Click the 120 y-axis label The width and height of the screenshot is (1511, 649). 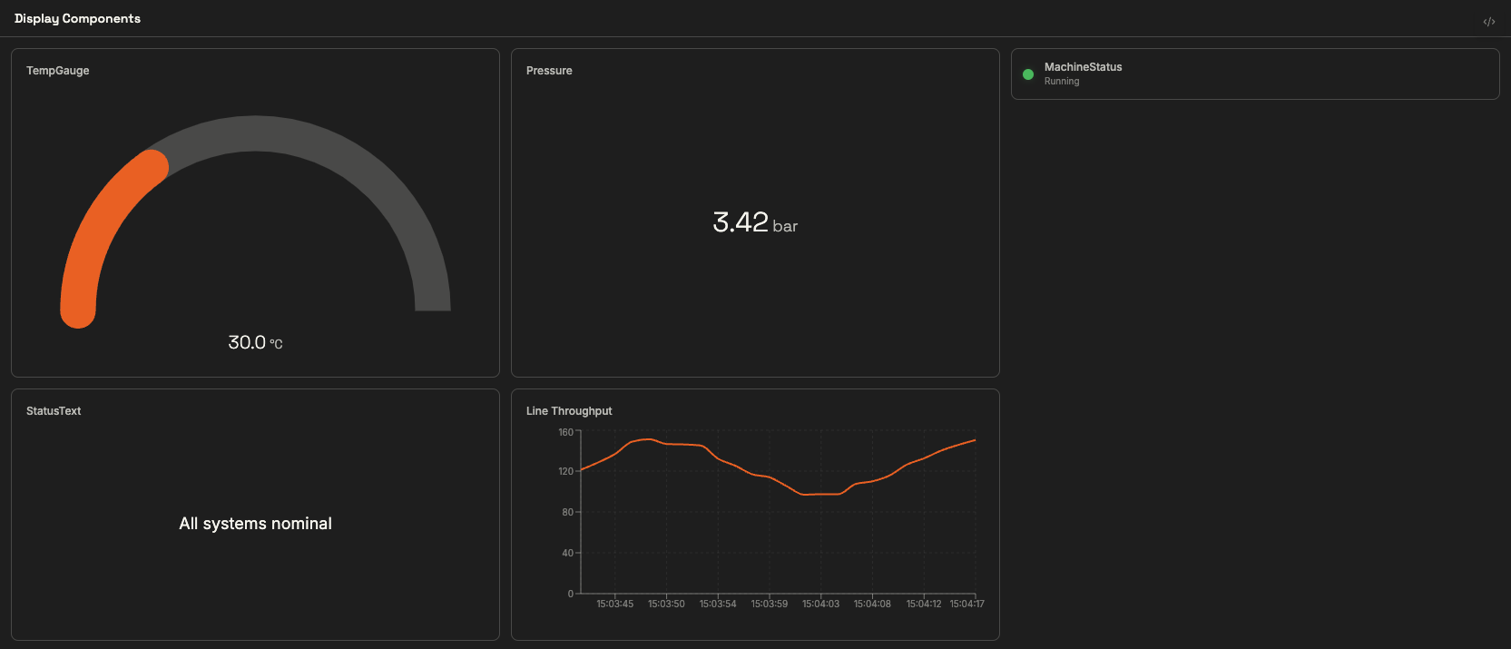click(x=565, y=471)
